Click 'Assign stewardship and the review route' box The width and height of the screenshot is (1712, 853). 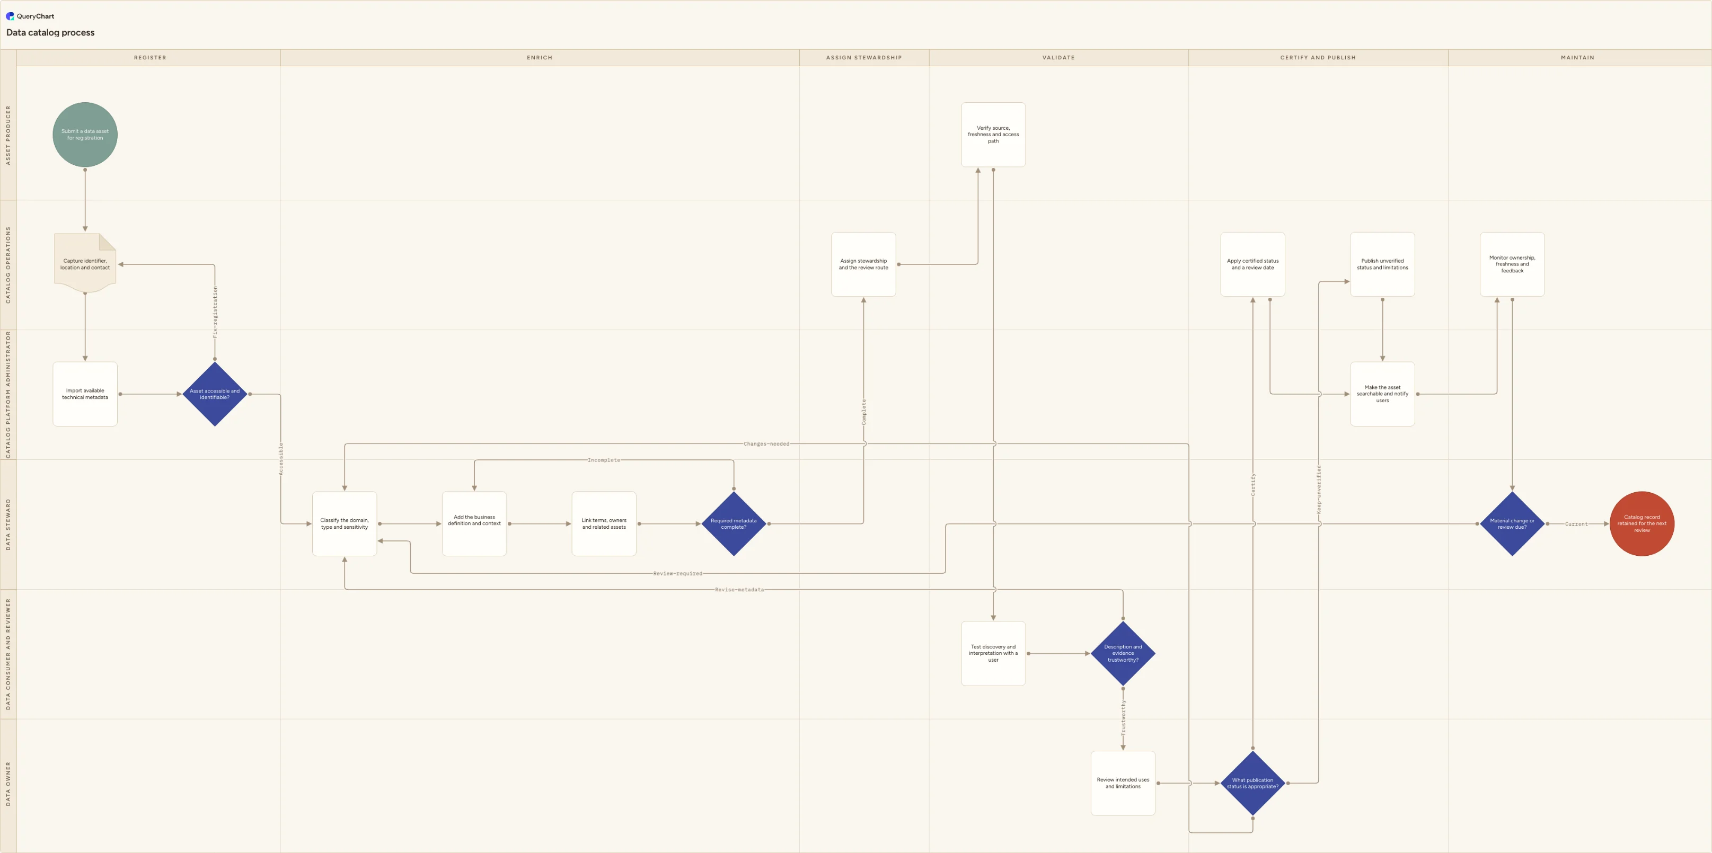tap(863, 264)
